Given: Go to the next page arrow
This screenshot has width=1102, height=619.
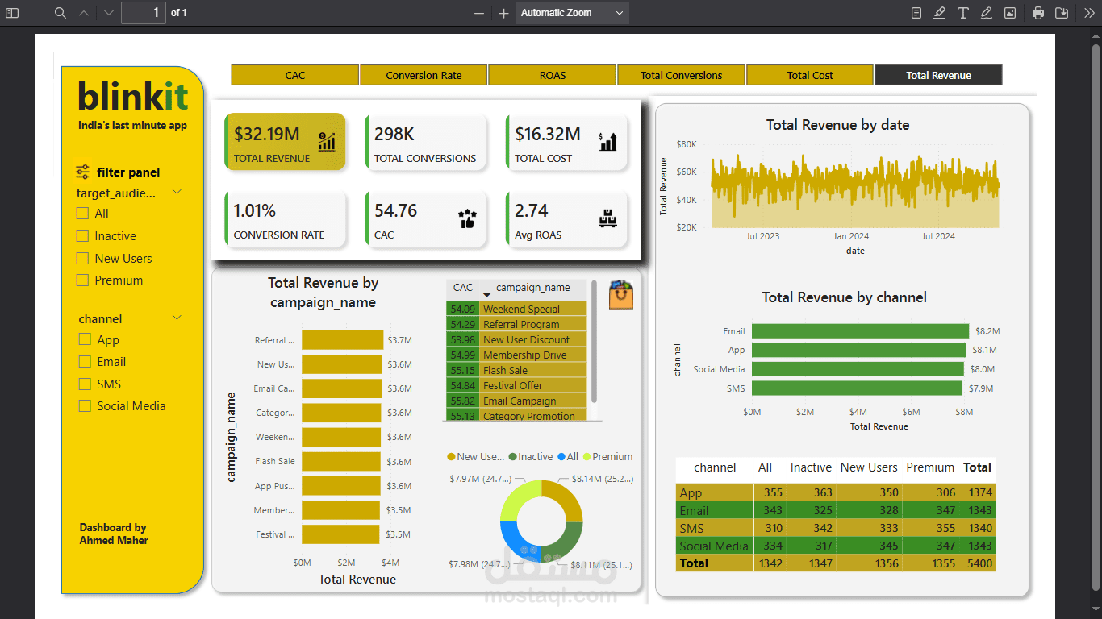Looking at the screenshot, I should click(x=109, y=13).
